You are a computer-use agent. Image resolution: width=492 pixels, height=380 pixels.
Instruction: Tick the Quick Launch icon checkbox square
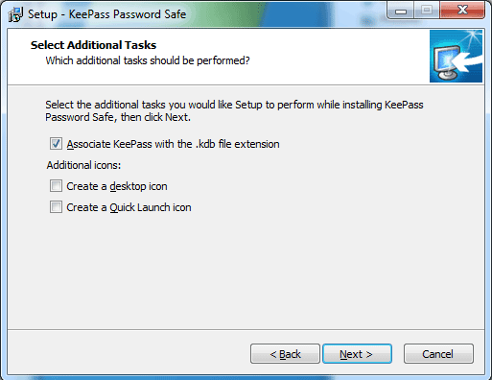coord(56,207)
